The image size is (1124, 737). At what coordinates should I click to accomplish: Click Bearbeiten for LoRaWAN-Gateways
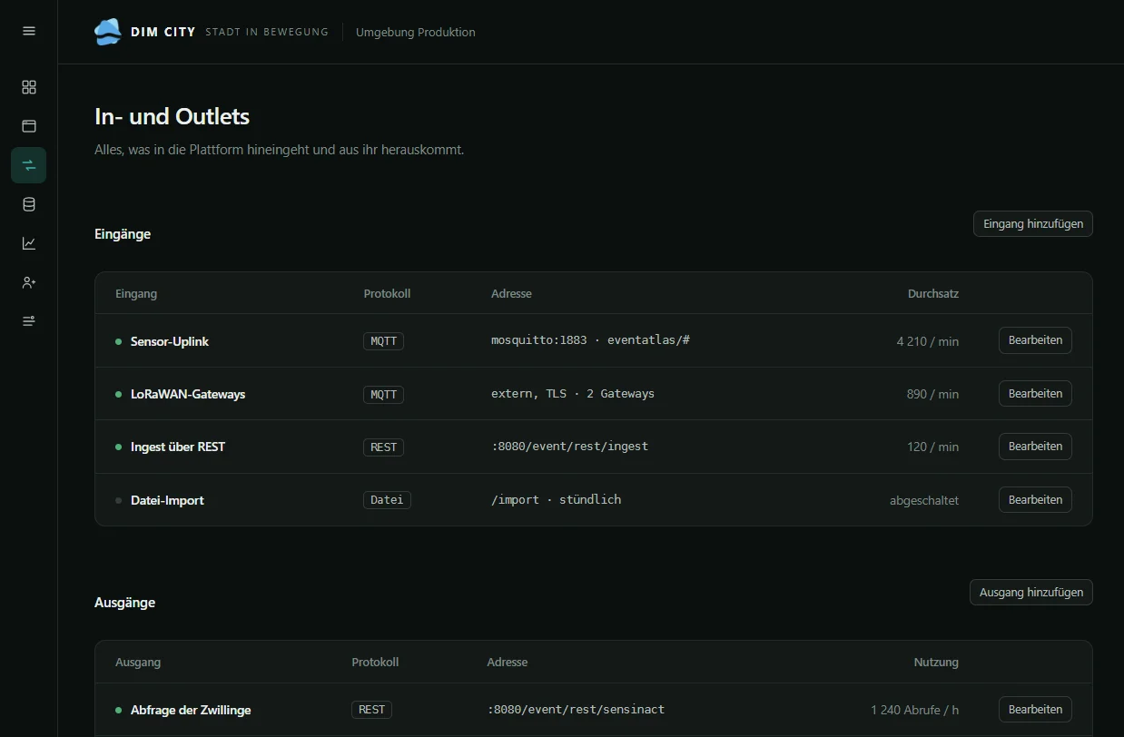coord(1035,394)
